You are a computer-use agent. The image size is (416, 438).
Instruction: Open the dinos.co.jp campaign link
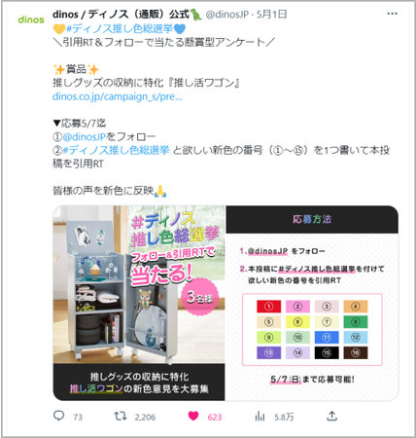[118, 96]
